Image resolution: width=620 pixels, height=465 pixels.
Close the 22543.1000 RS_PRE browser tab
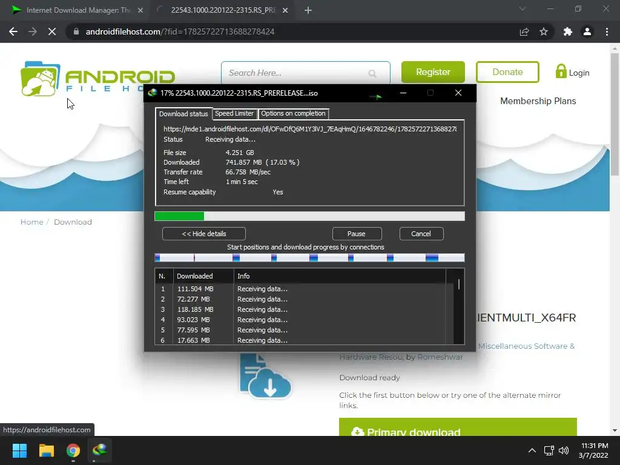pyautogui.click(x=285, y=10)
